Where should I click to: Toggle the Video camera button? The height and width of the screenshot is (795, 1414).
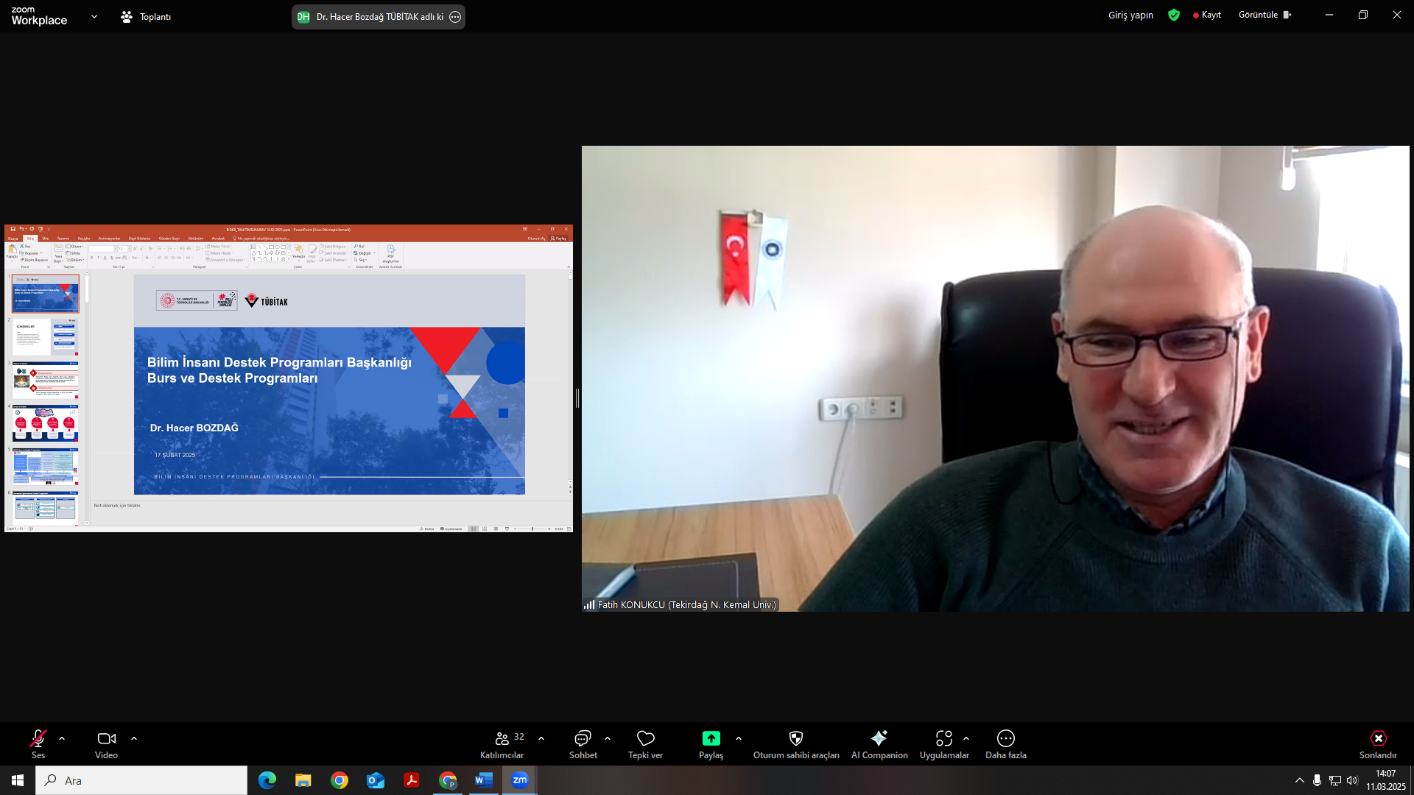[x=106, y=738]
